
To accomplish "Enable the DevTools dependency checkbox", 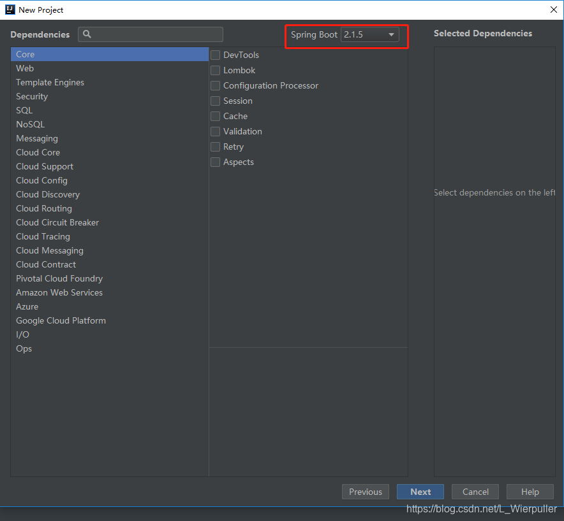I will [215, 55].
